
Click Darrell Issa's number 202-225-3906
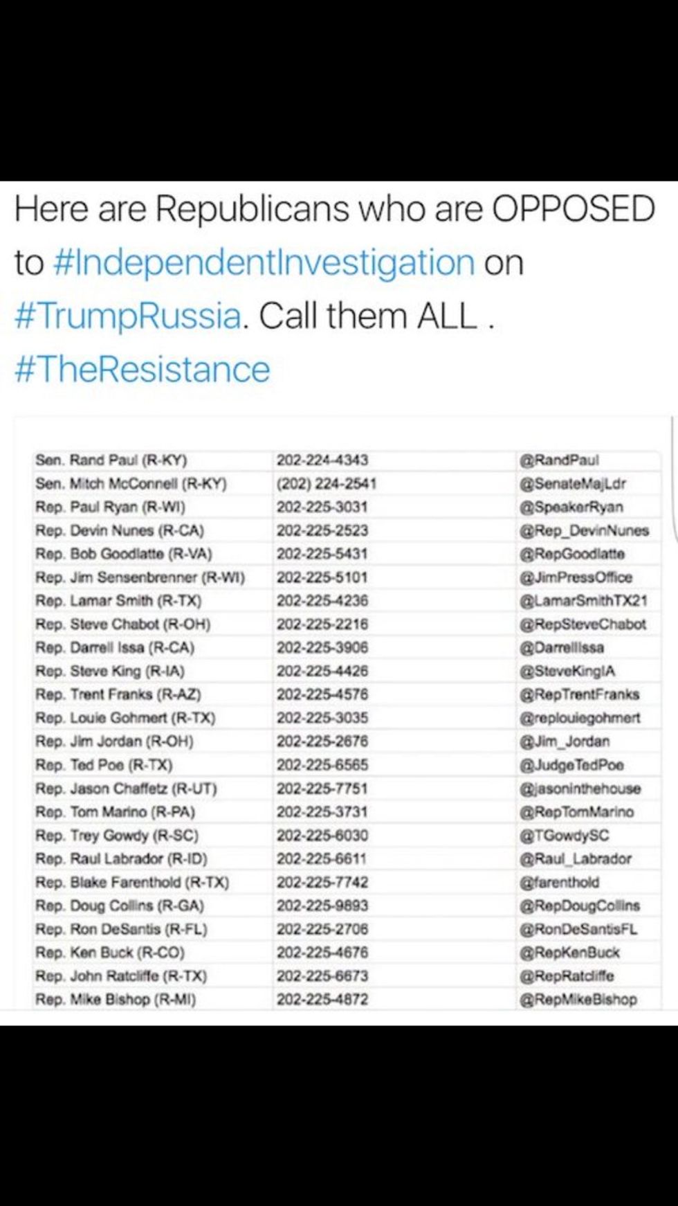click(x=322, y=647)
